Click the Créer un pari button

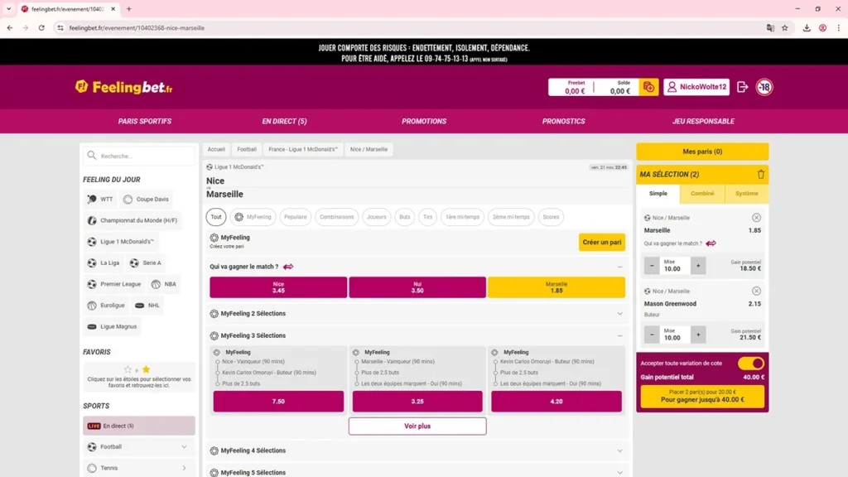pyautogui.click(x=602, y=242)
